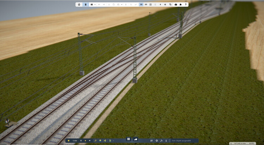
Task: Expand dropdown next to green script icon
Action: (x=113, y=141)
